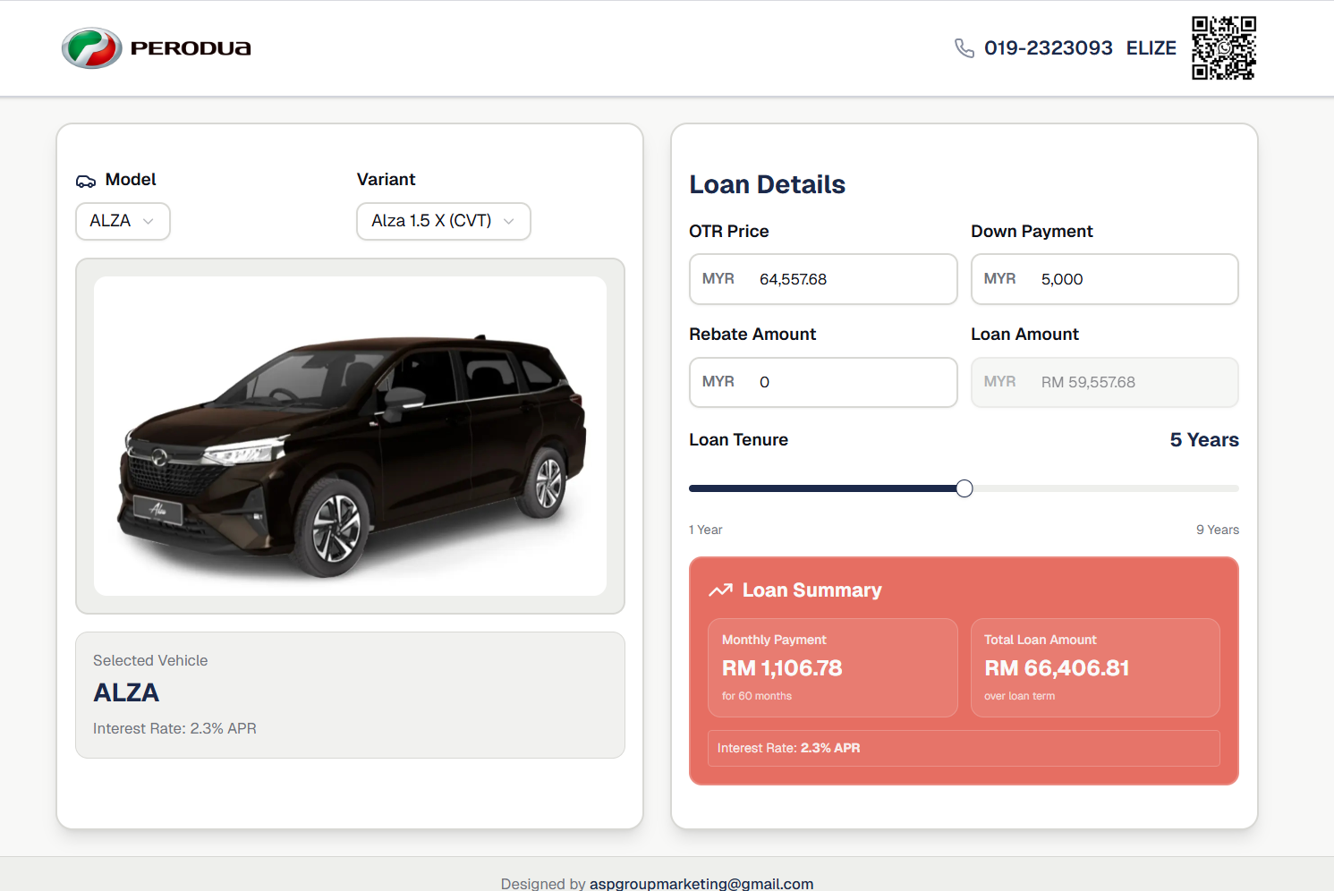Click the OTR Price input field
The height and width of the screenshot is (891, 1334).
(823, 279)
